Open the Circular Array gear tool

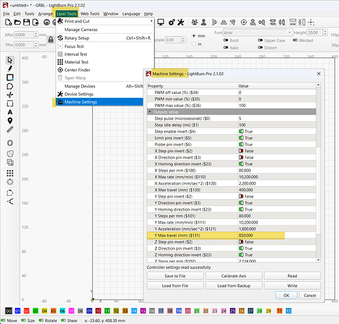(10, 182)
